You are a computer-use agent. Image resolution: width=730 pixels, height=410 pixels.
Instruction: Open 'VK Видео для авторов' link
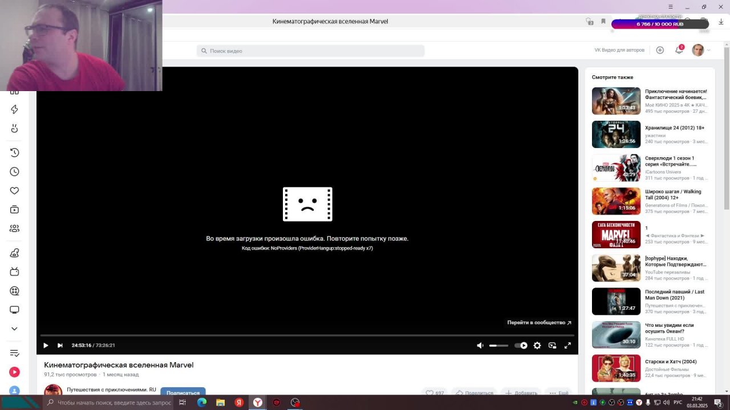click(619, 50)
